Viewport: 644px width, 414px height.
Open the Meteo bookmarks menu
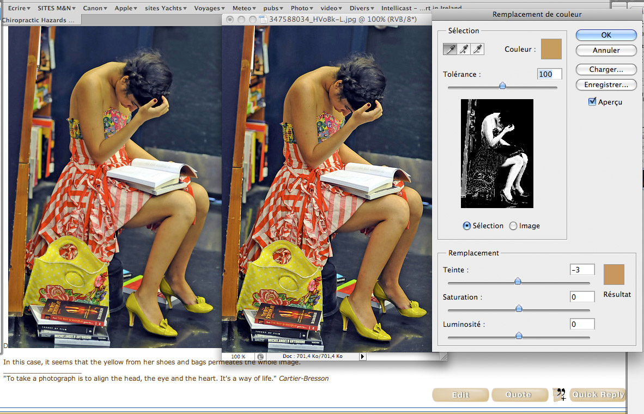pyautogui.click(x=244, y=8)
